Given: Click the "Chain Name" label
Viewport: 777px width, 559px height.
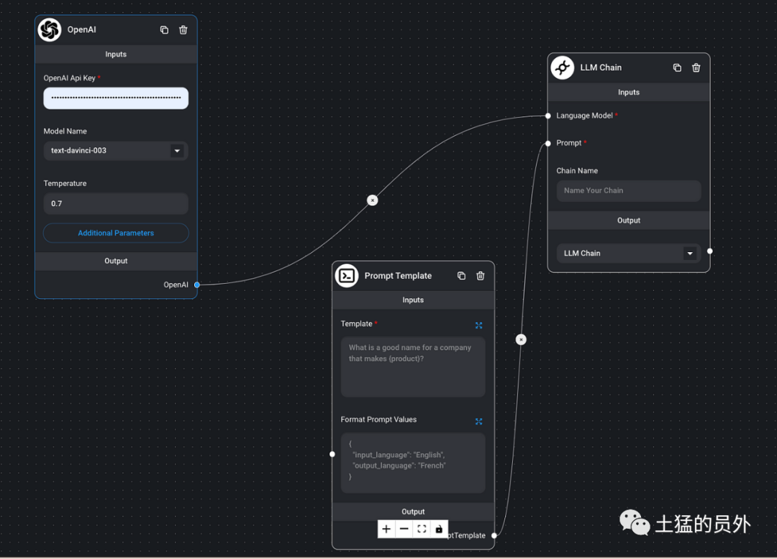Looking at the screenshot, I should click(x=577, y=171).
